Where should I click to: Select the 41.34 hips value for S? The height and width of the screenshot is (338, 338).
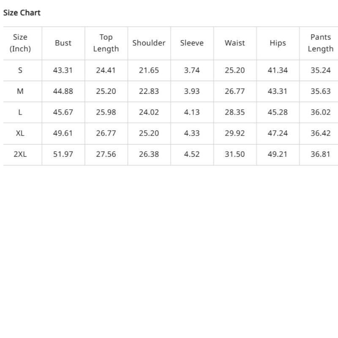(278, 70)
